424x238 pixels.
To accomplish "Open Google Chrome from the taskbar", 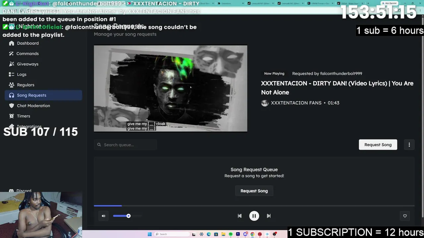I will point(252,234).
